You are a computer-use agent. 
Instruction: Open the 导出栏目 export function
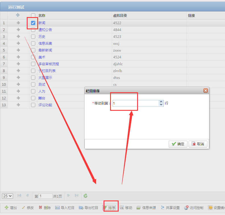[88, 208]
